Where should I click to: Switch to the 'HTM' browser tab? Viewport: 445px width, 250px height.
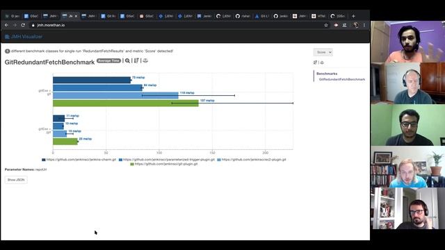(318, 16)
